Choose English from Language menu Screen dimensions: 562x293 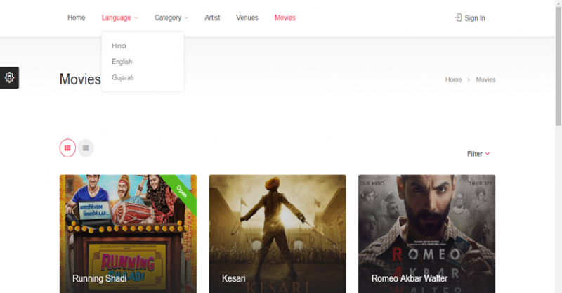click(122, 62)
